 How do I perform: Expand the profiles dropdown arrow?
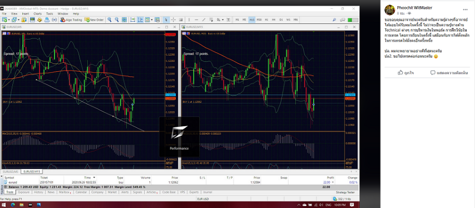(x=19, y=19)
